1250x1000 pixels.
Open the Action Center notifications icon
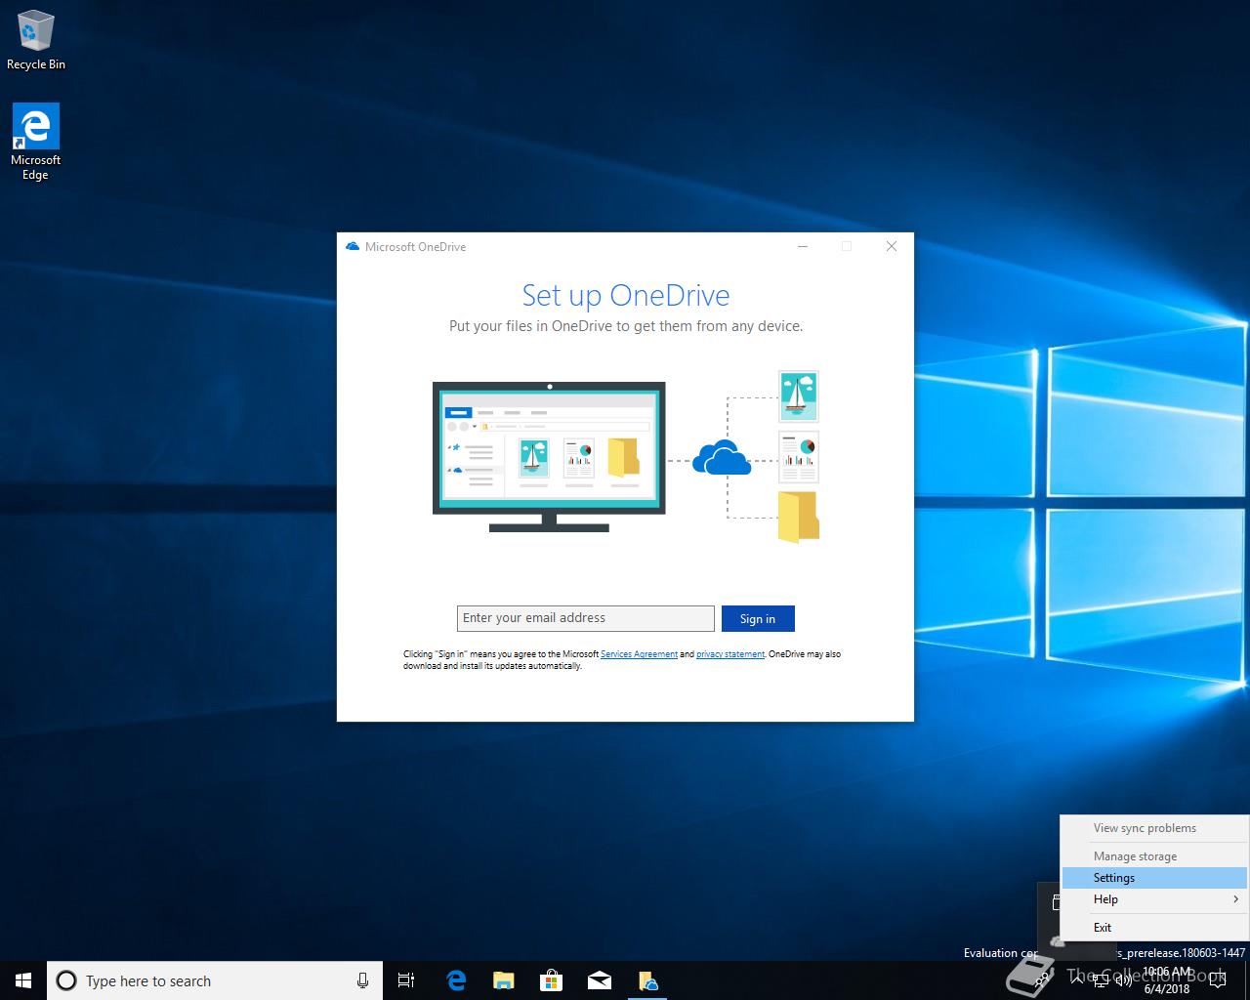pyautogui.click(x=1218, y=979)
